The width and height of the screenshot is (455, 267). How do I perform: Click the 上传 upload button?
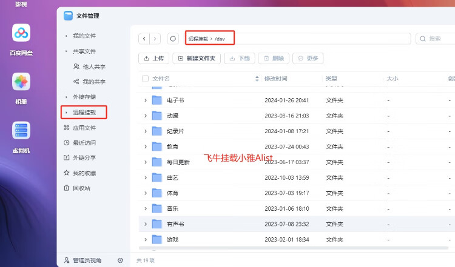[153, 59]
